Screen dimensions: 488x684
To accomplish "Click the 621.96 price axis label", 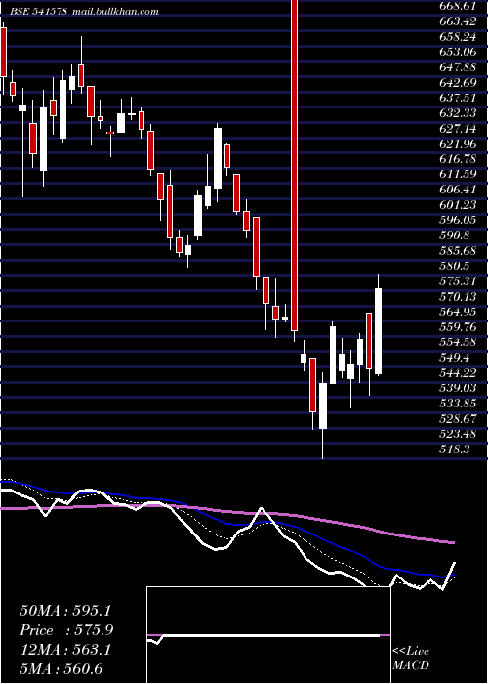I will click(x=459, y=144).
